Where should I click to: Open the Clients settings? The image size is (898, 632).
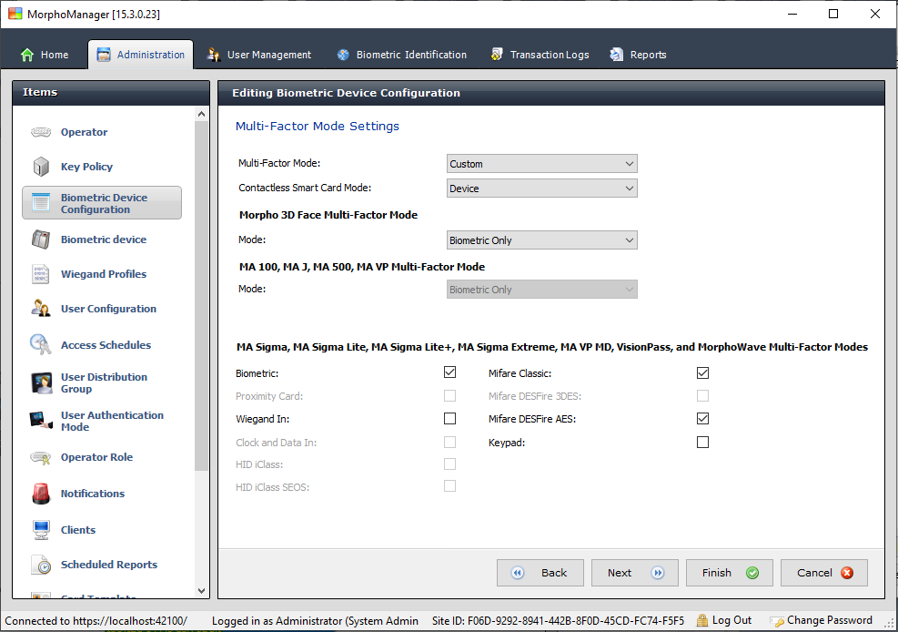pyautogui.click(x=78, y=529)
